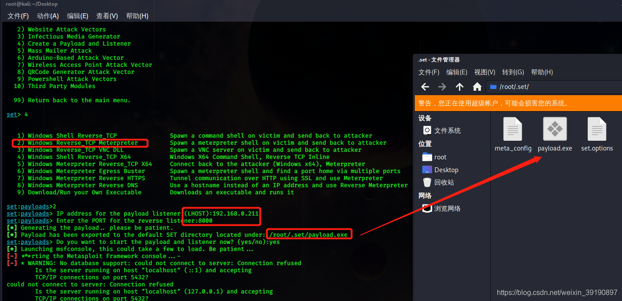
Task: Open the file system device icon
Action: click(427, 130)
